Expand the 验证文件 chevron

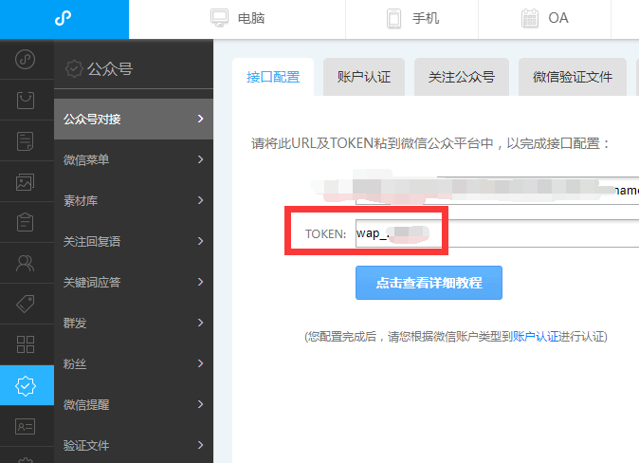pyautogui.click(x=200, y=445)
